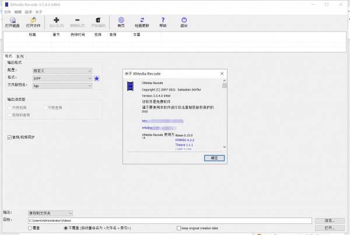Open the 打开磁盘 disc toolbar icon
The image size is (350, 235).
pyautogui.click(x=12, y=20)
